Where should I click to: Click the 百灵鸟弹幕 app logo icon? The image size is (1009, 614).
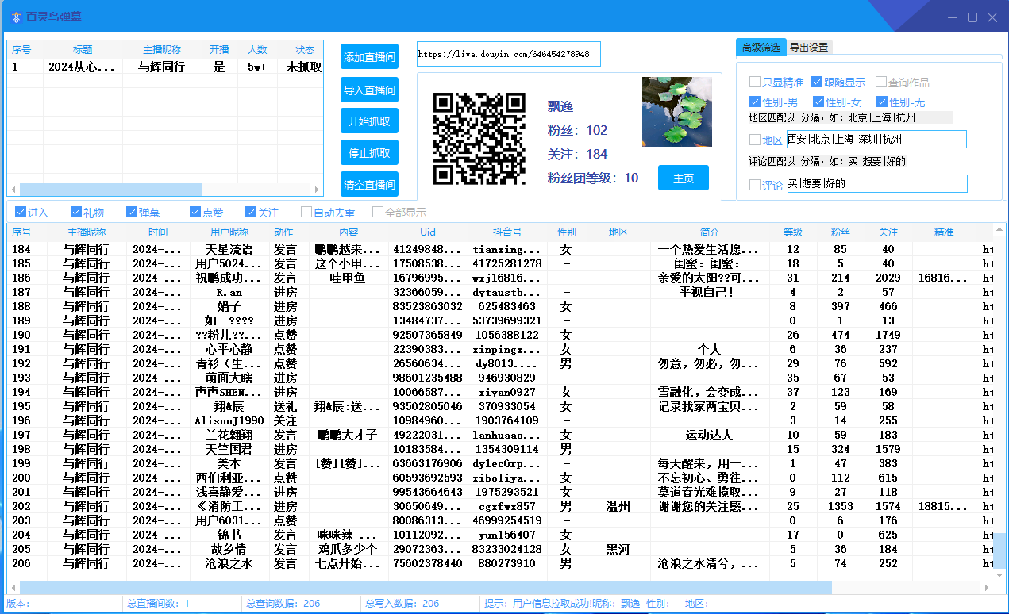point(16,17)
